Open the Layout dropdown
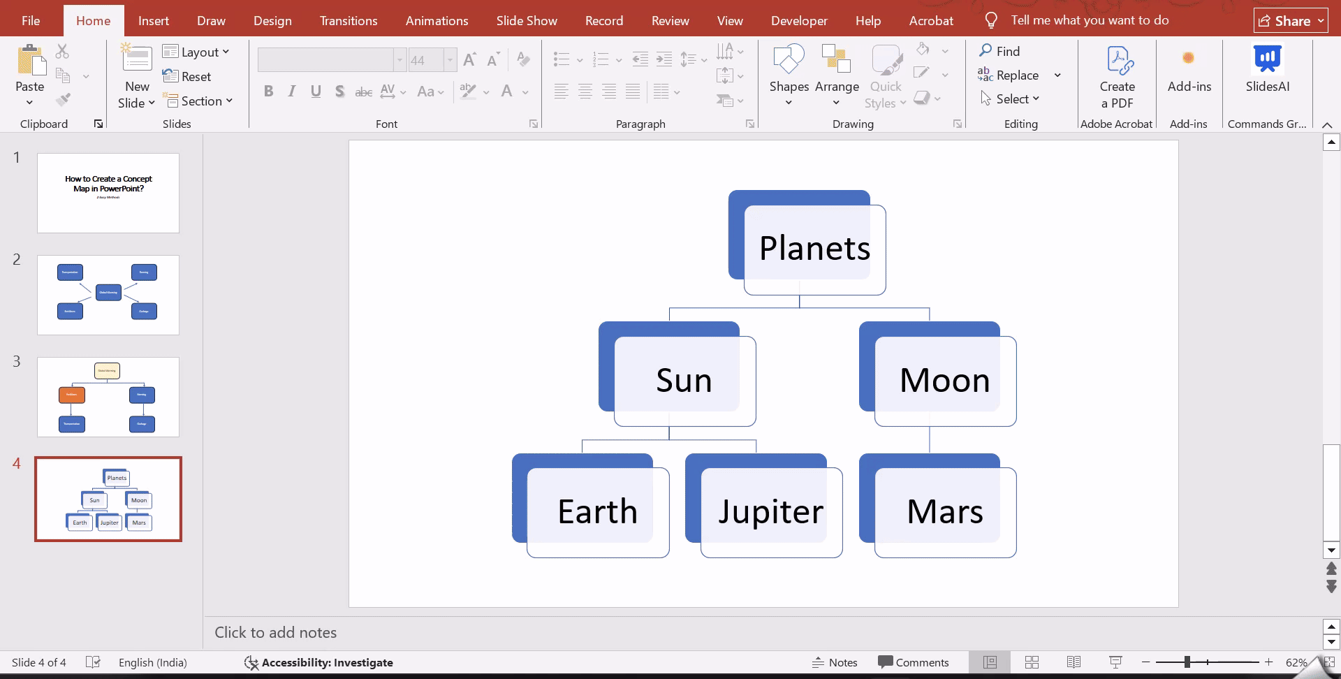The height and width of the screenshot is (679, 1341). pos(196,51)
